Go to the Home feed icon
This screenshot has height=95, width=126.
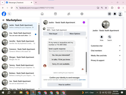pos(42,14)
